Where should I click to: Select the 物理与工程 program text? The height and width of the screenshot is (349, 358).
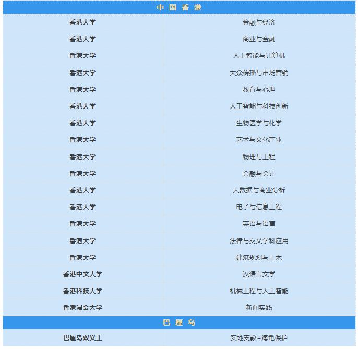coord(259,157)
